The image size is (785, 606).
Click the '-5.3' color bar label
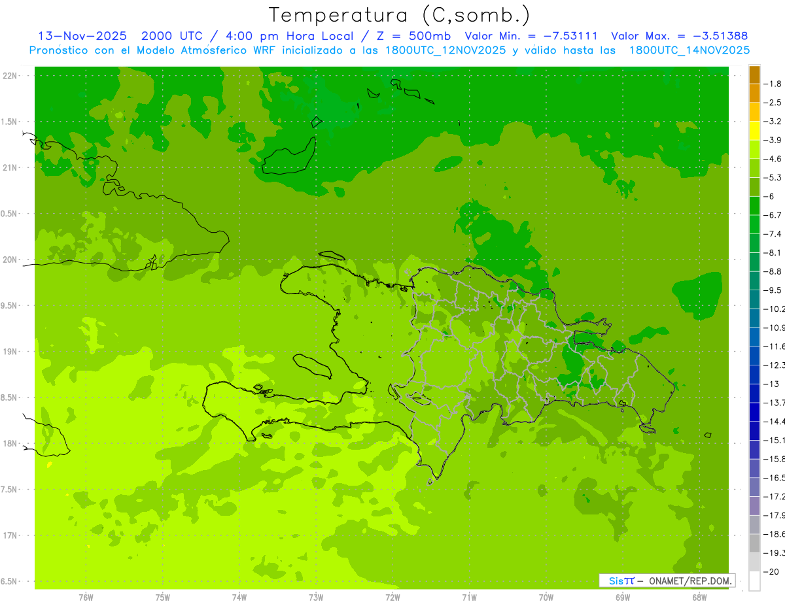point(773,177)
